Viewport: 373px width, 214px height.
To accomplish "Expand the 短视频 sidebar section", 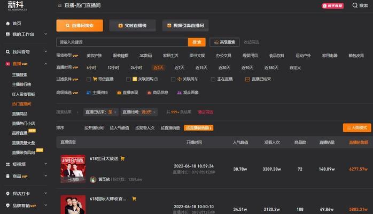I will (45, 164).
